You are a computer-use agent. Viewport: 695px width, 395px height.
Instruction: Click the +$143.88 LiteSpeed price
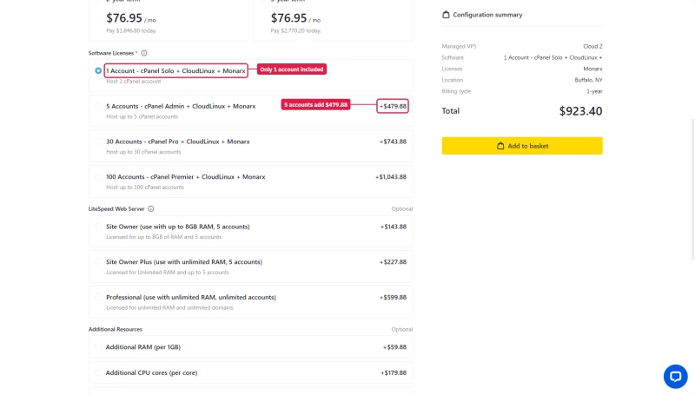[394, 227]
